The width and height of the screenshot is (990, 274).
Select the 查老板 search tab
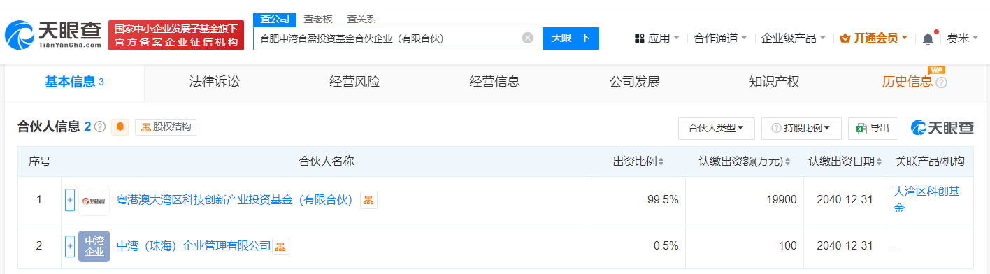318,18
